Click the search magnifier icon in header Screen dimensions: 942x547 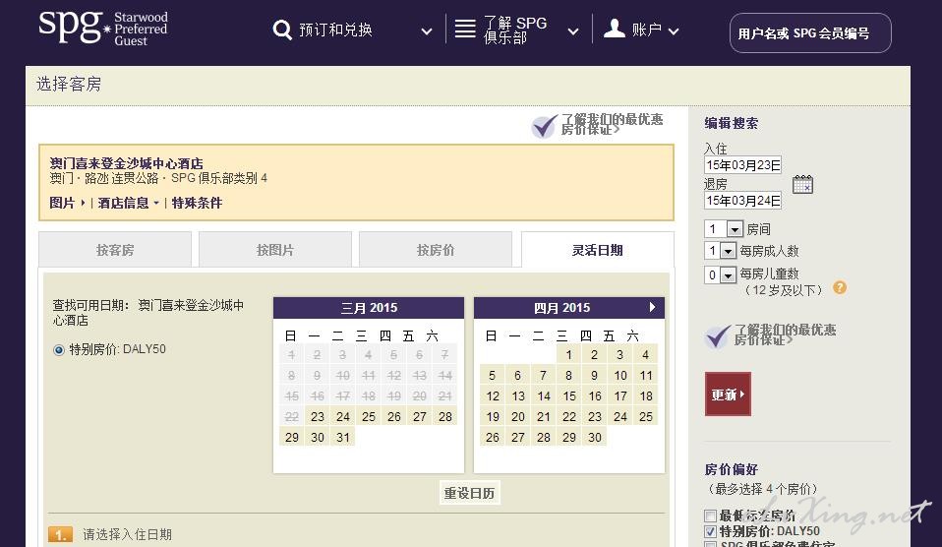coord(282,30)
